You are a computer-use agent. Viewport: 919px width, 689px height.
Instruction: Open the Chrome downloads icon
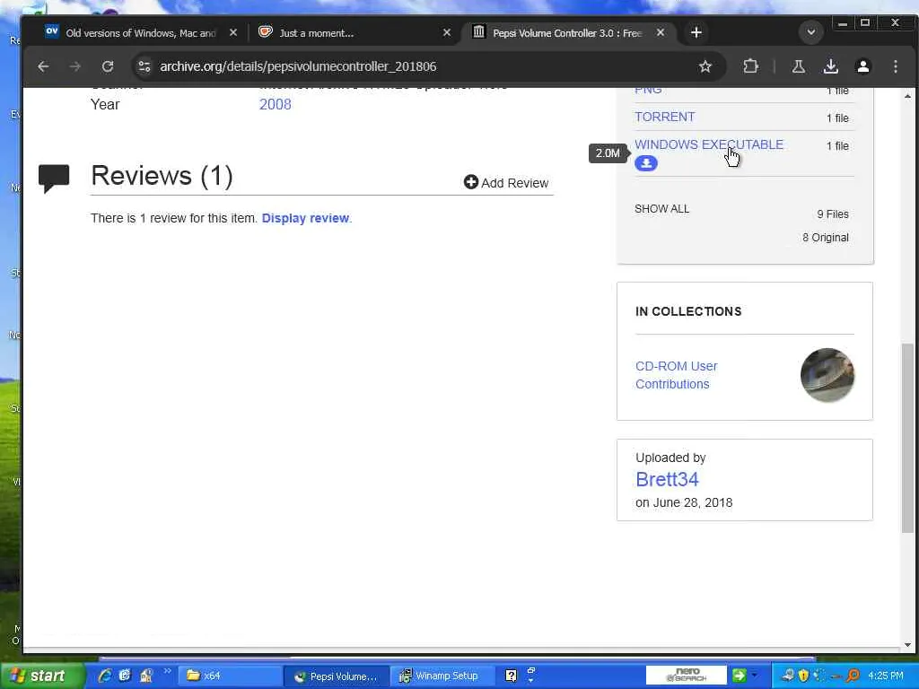coord(830,66)
